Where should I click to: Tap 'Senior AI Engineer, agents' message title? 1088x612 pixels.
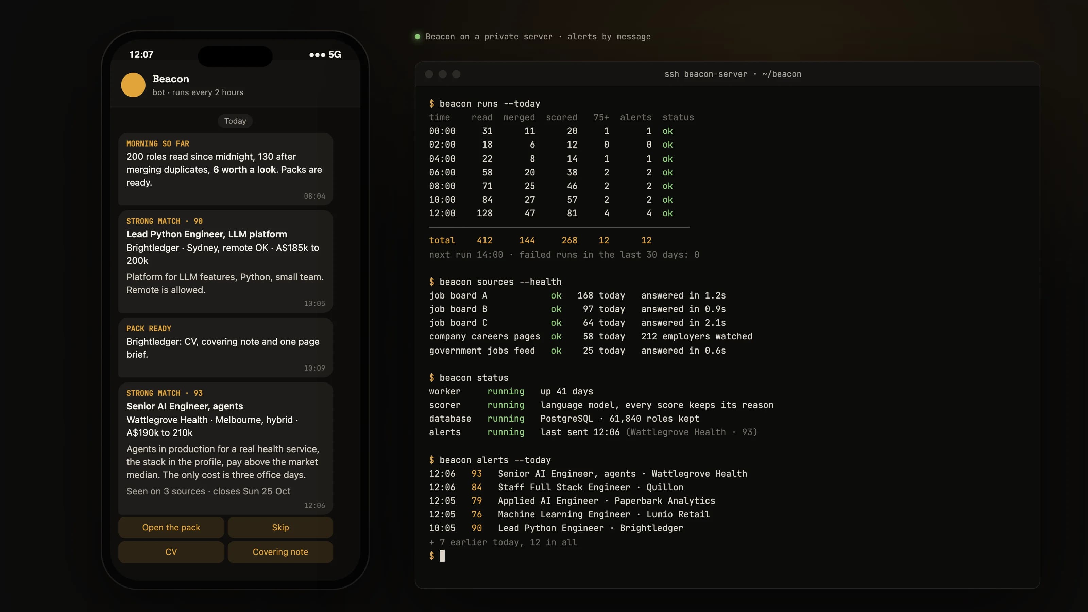point(185,406)
